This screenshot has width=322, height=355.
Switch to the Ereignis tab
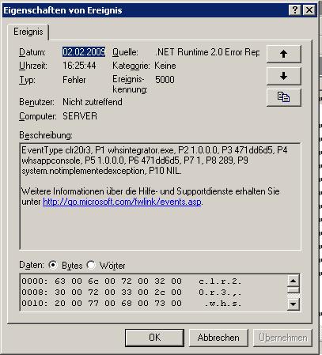(x=28, y=32)
